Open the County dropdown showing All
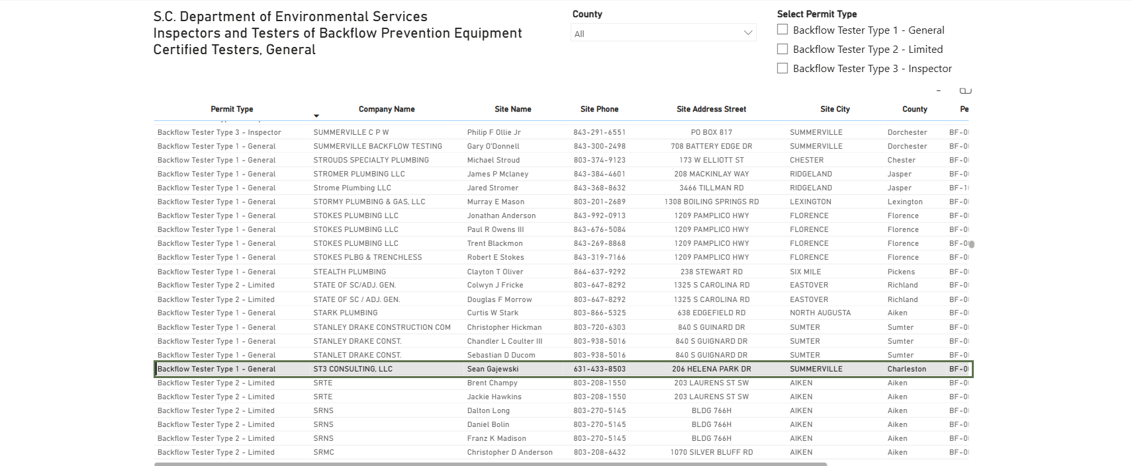Screen dimensions: 1132x466 (663, 33)
